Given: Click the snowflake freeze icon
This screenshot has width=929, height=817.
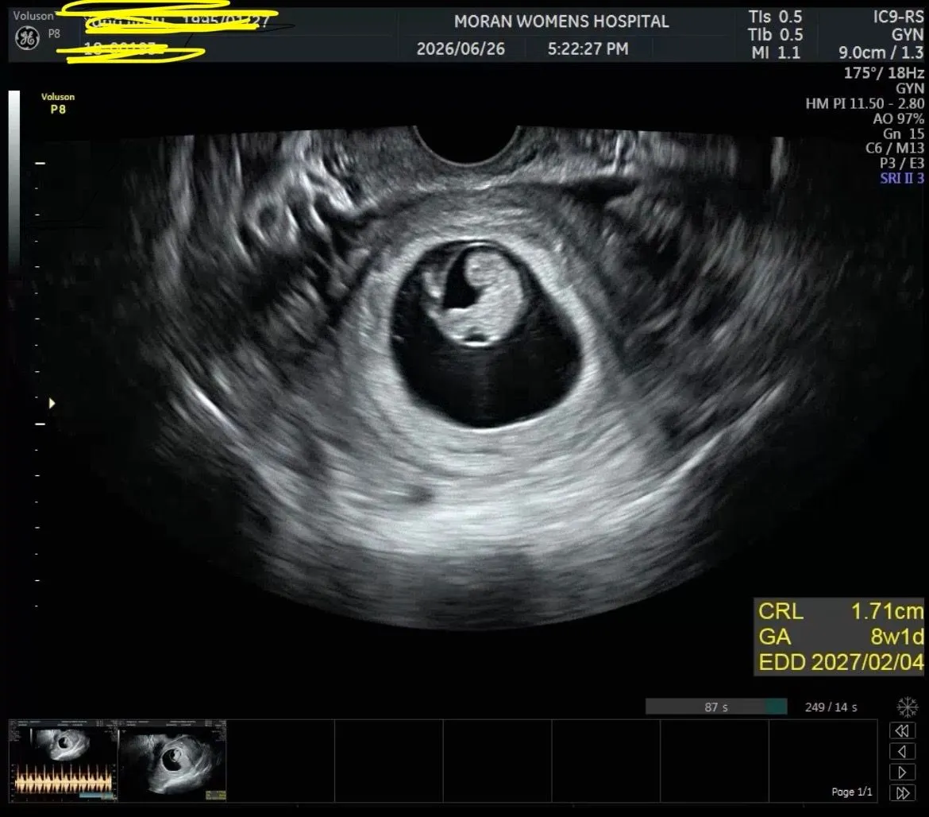Looking at the screenshot, I should pos(907,707).
